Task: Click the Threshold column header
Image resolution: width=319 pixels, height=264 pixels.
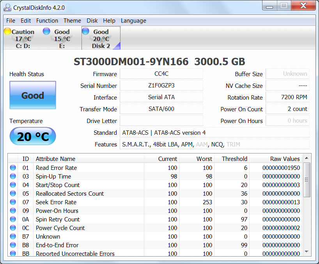Action: pos(232,159)
